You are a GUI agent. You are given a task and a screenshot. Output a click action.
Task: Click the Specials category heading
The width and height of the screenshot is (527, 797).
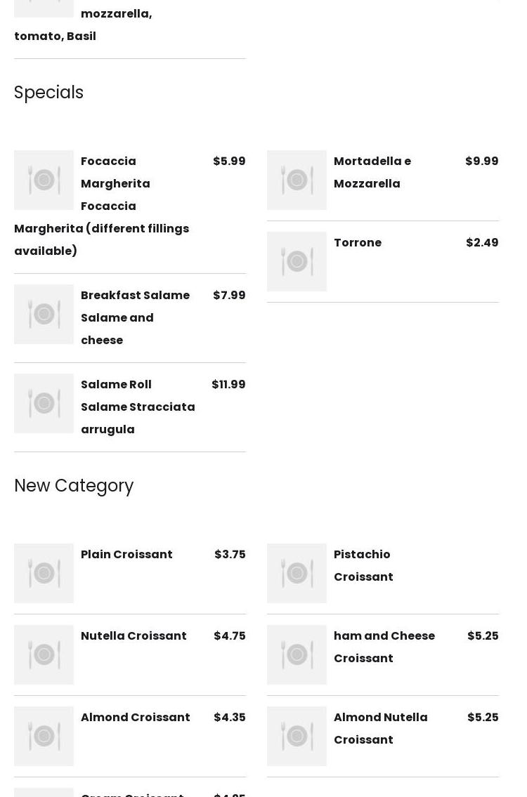(x=48, y=93)
